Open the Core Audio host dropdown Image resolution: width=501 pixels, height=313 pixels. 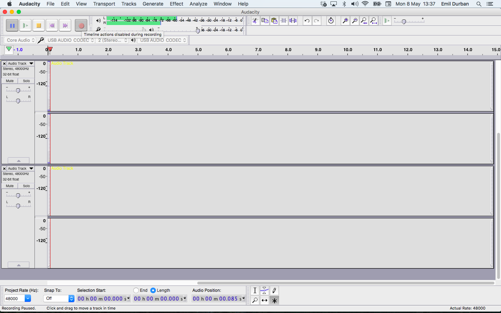pos(20,40)
